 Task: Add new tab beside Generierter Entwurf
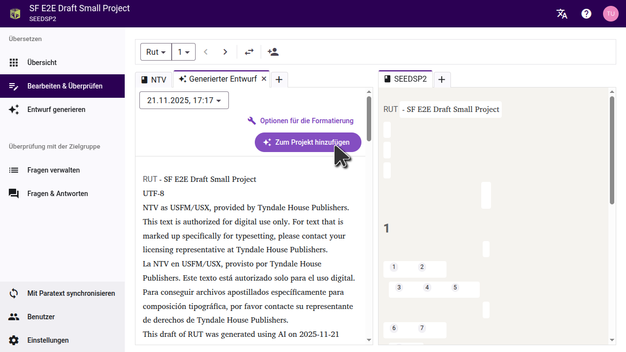(279, 80)
